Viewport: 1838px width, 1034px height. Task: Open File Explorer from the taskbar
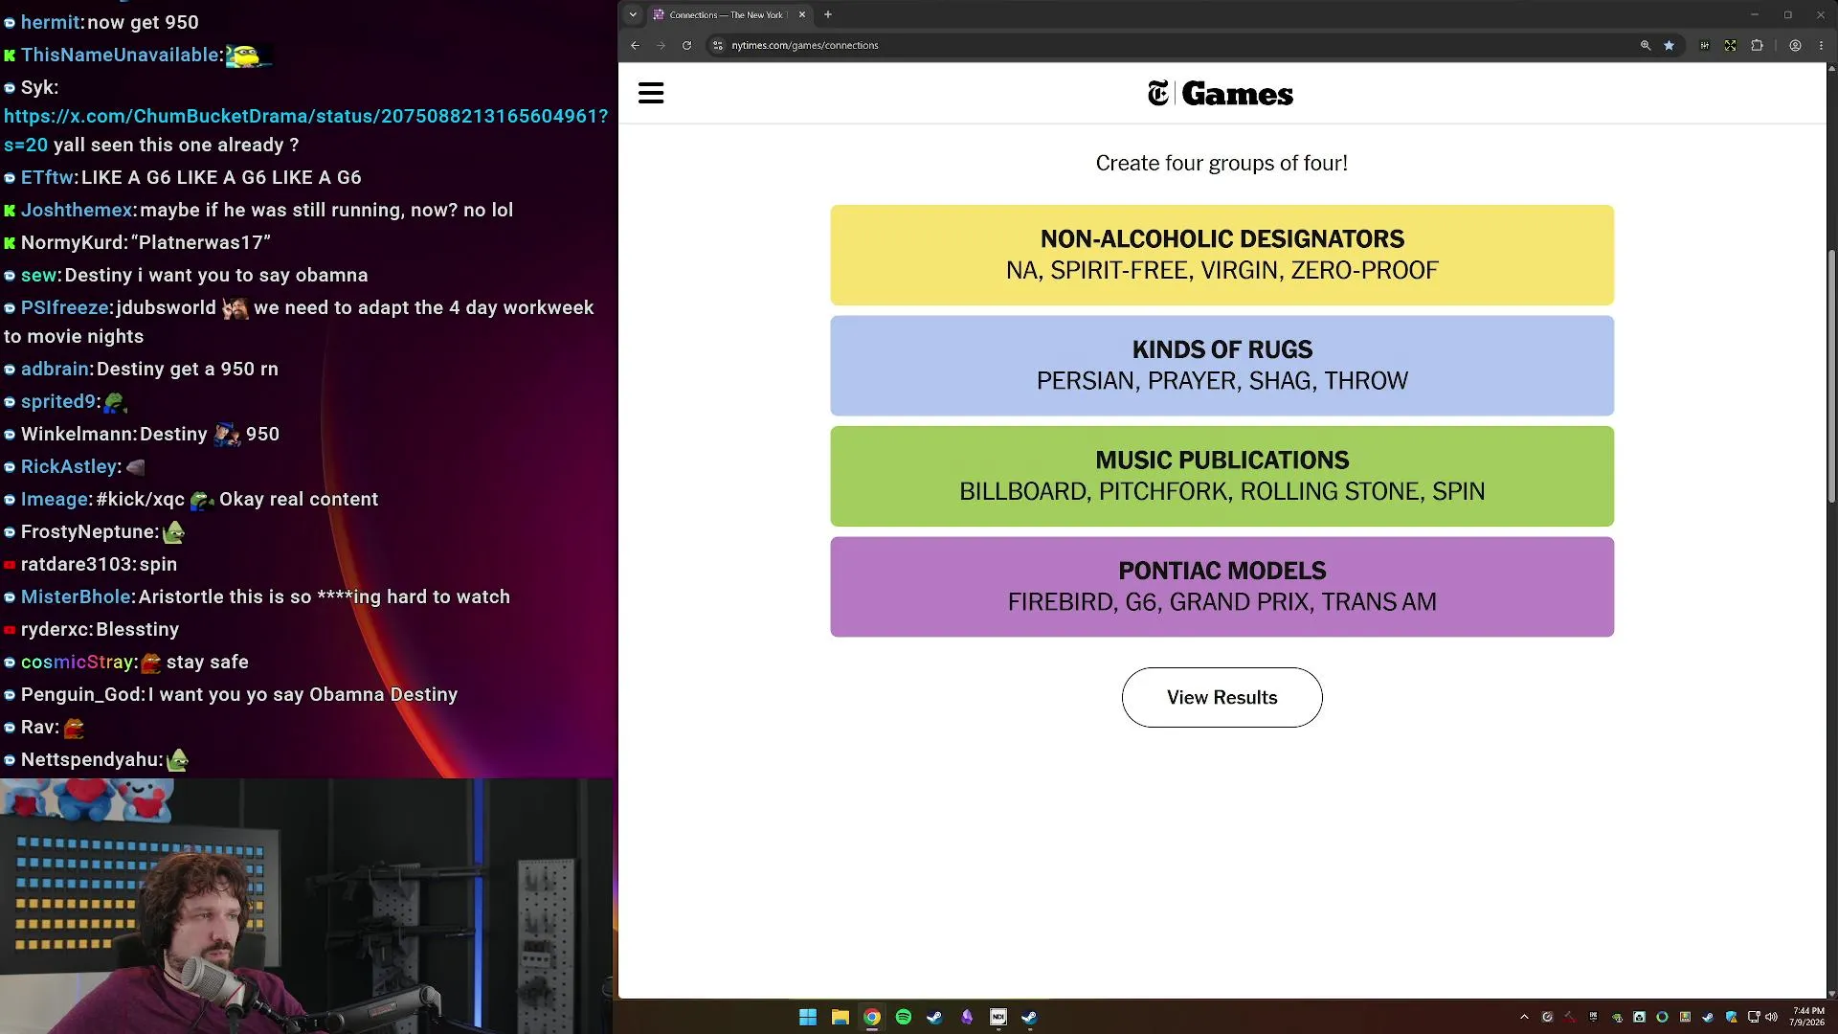[x=840, y=1017]
